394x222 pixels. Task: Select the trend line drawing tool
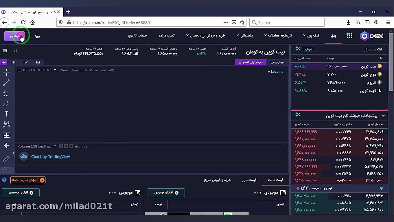click(6, 83)
